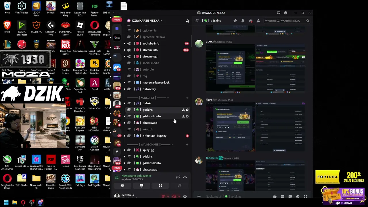Select the wk-dzik channel
The width and height of the screenshot is (368, 207).
pyautogui.click(x=158, y=129)
